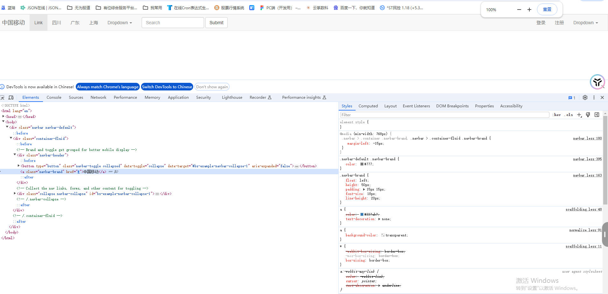Click the 登录 link in navbar
The height and width of the screenshot is (294, 608).
coord(541,23)
